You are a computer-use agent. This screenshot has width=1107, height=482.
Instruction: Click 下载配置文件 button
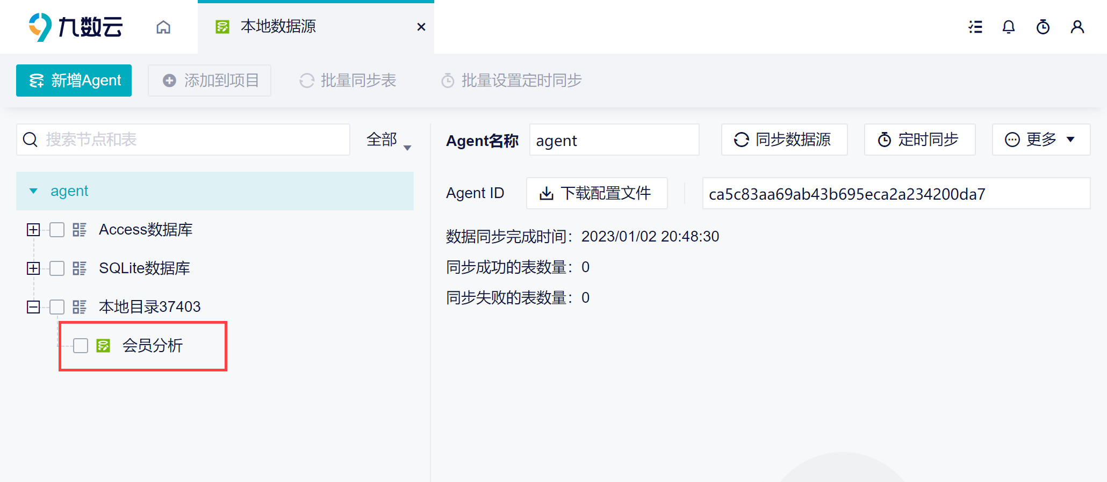tap(596, 193)
